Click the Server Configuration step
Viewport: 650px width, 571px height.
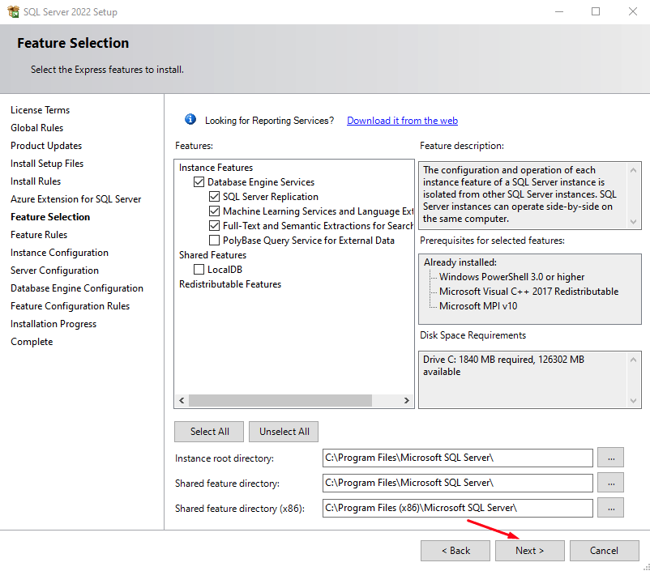click(55, 271)
